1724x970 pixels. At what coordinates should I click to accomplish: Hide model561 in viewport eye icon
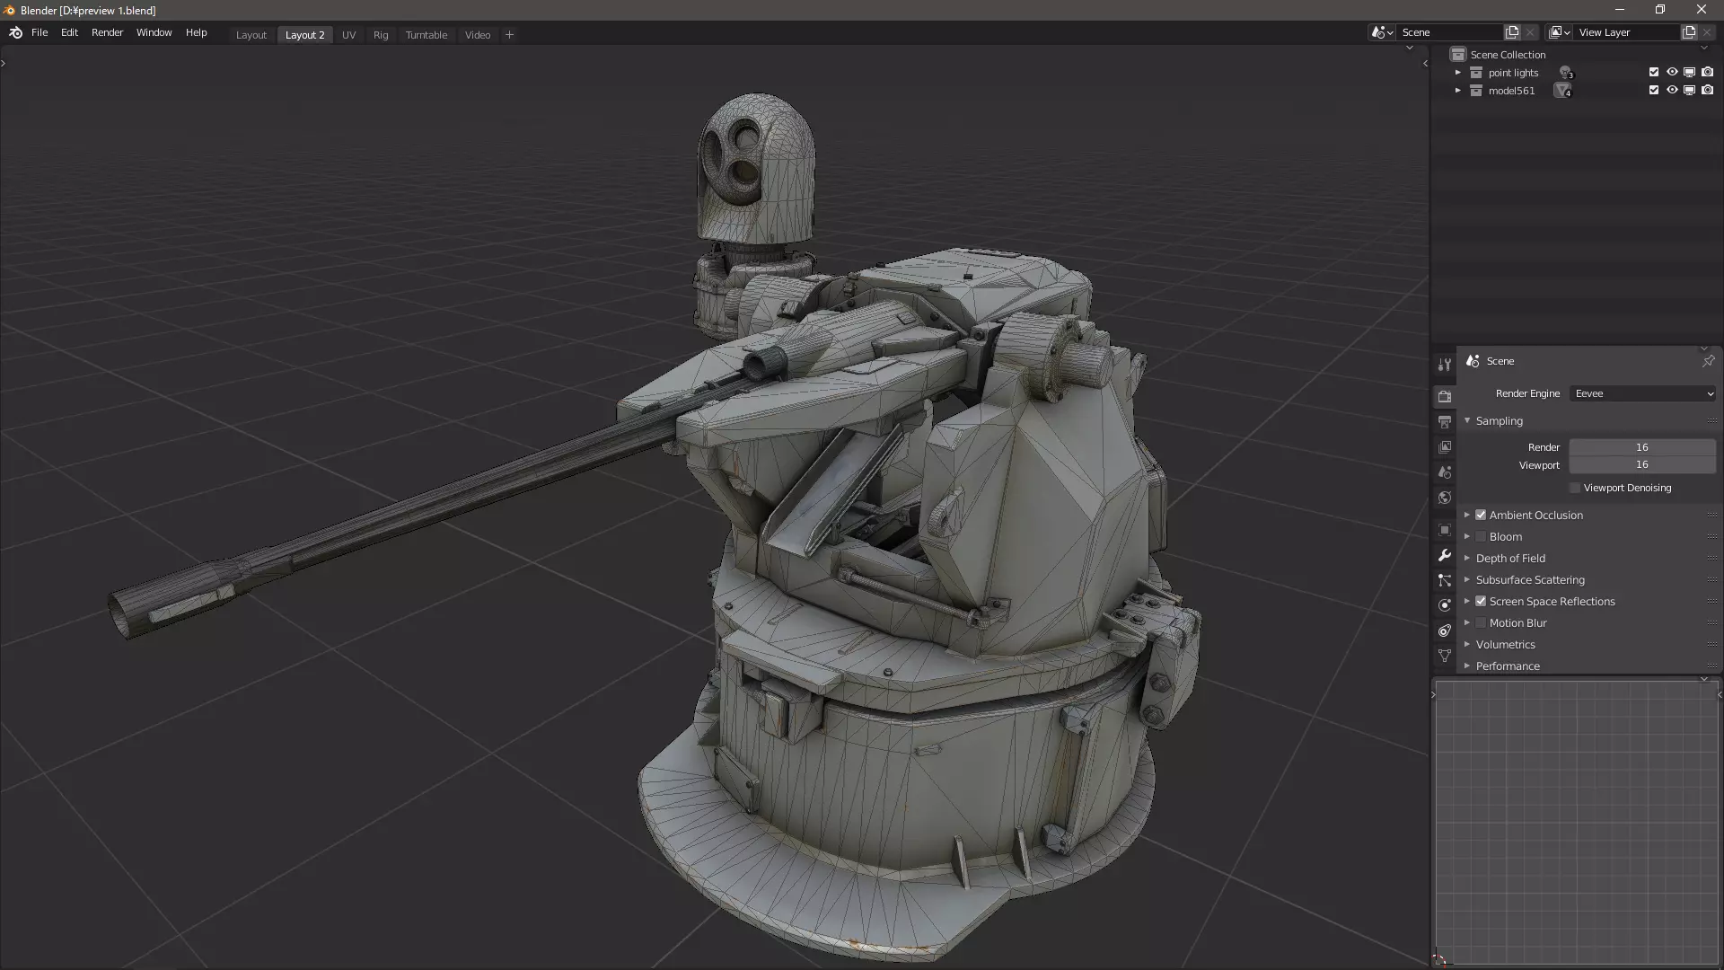1672,90
